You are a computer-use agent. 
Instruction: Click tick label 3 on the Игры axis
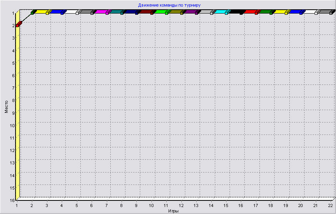(47, 205)
